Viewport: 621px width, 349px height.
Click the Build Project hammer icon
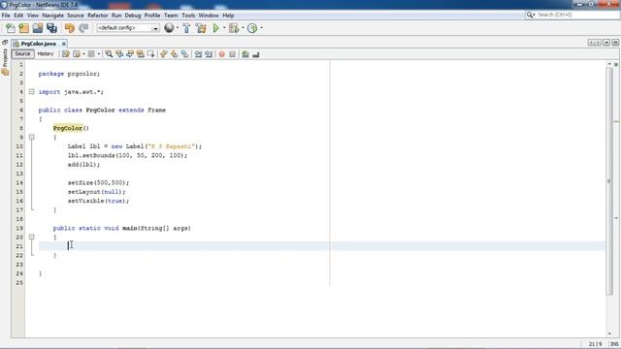tap(186, 28)
